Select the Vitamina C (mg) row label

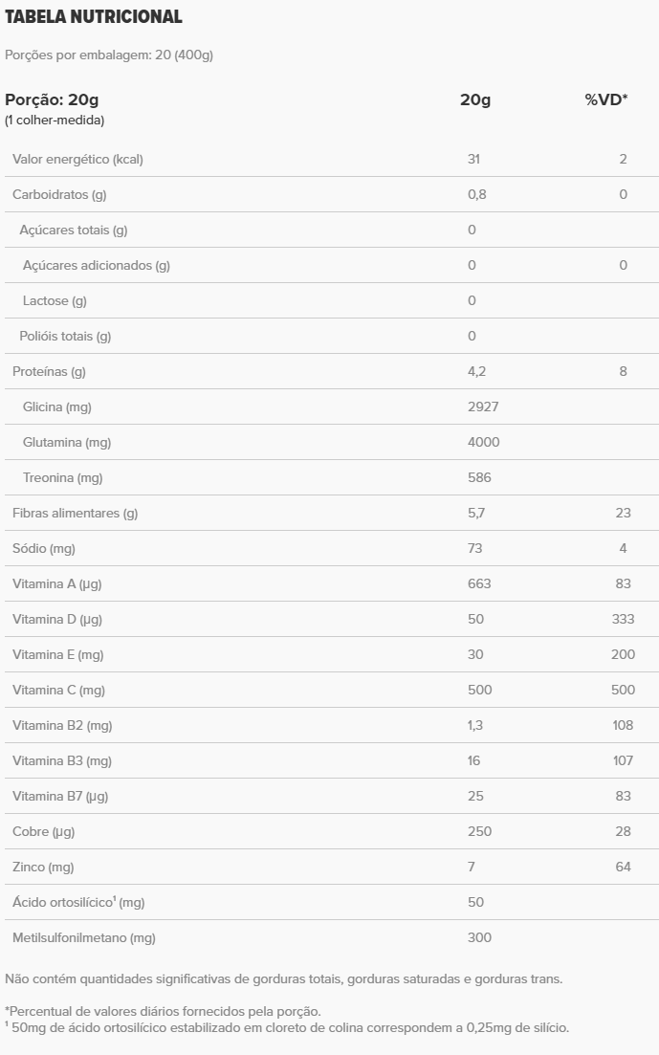click(x=58, y=690)
